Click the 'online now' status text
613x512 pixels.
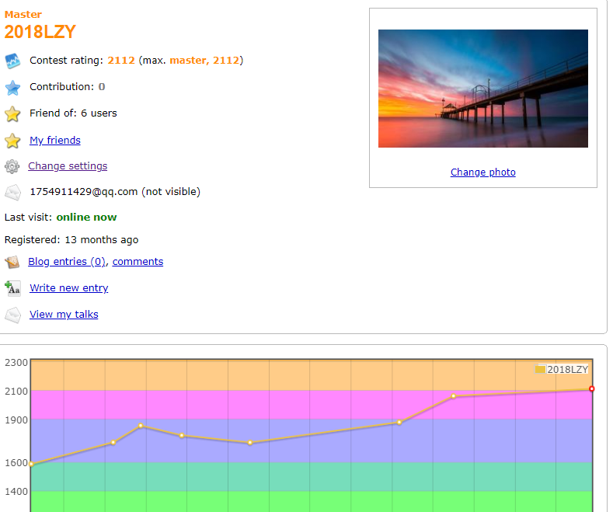click(86, 218)
